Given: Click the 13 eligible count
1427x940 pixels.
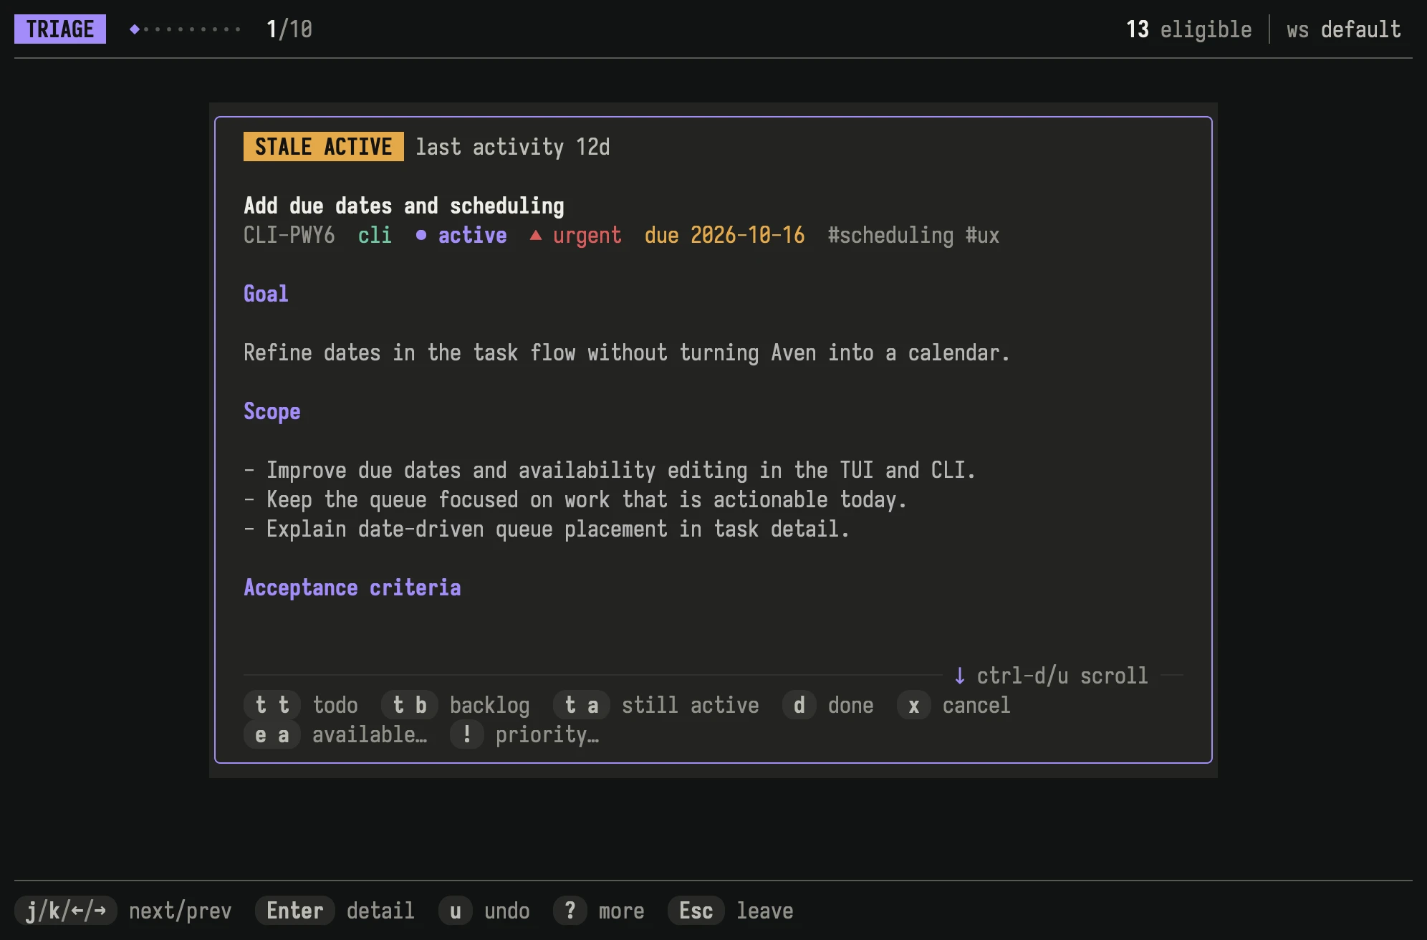Looking at the screenshot, I should click(x=1189, y=29).
